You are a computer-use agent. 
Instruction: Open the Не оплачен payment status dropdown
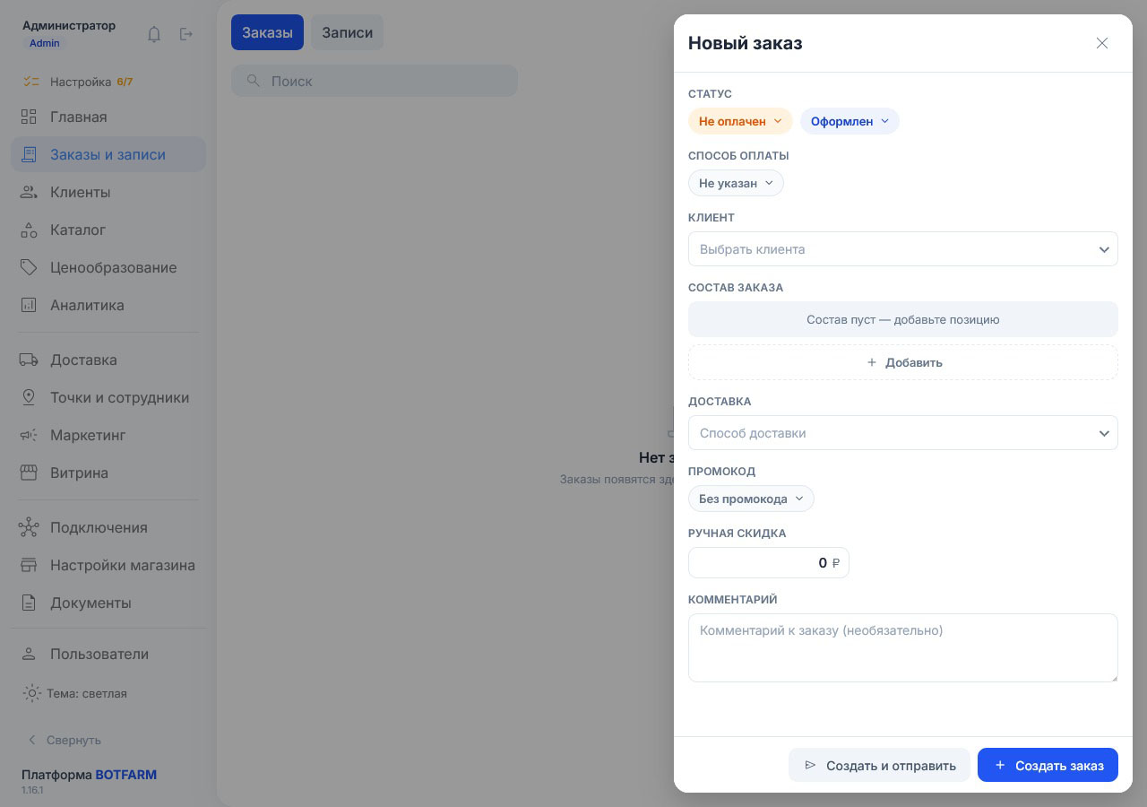740,121
